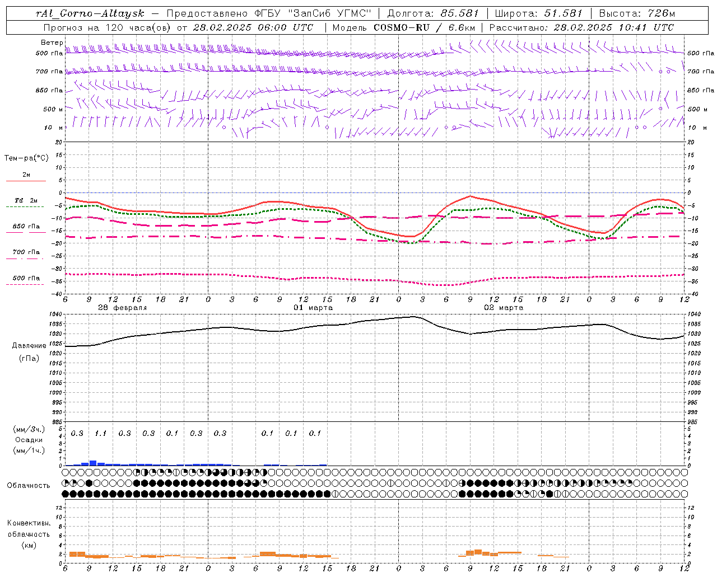Screen dimensions: 717x573
Task: Select the 01 марта date label
Action: click(x=313, y=308)
